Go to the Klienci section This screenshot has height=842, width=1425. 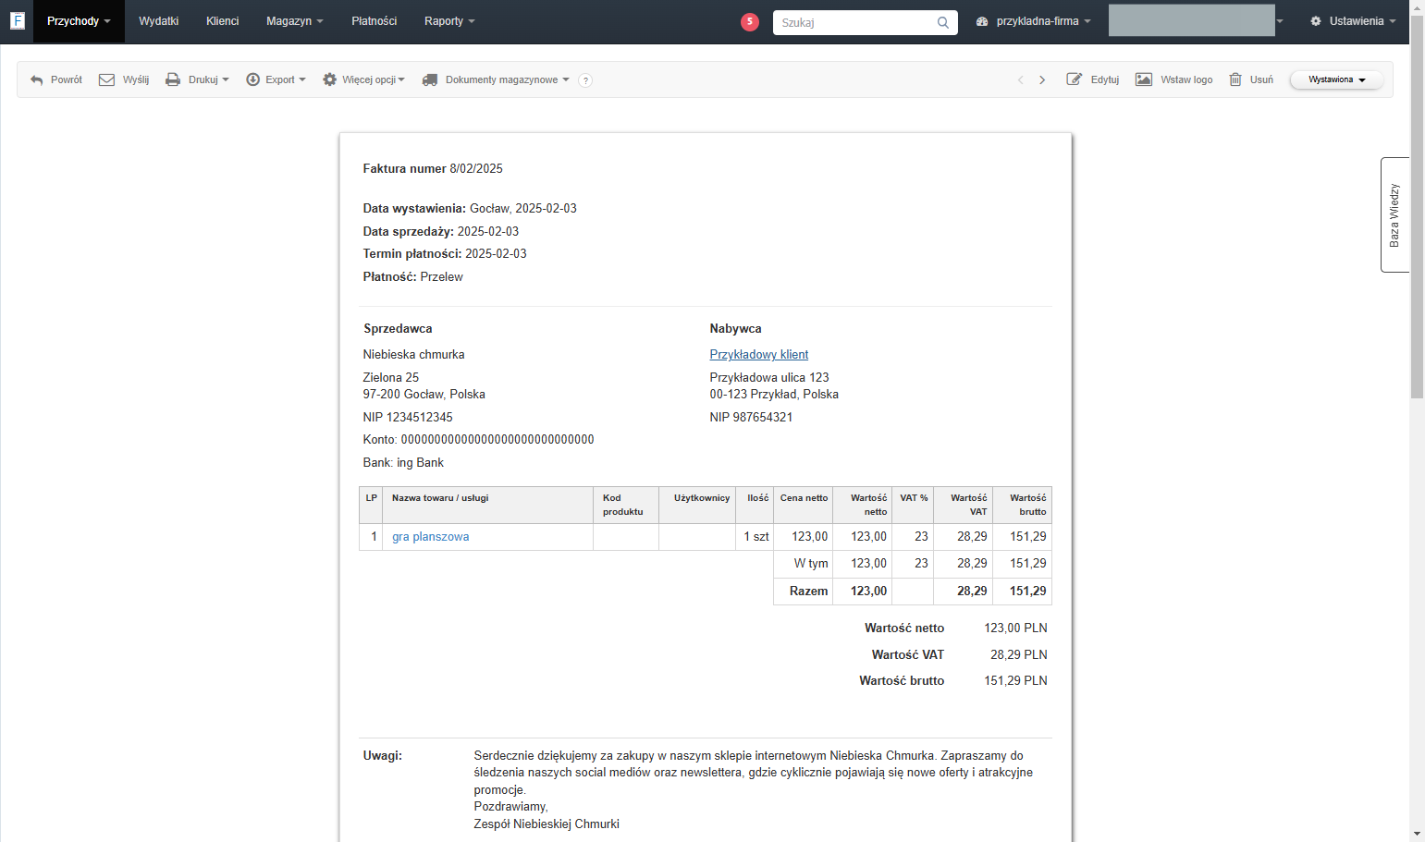(223, 21)
